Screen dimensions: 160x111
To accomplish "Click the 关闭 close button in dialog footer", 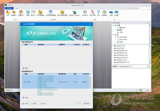I will pos(25,104).
